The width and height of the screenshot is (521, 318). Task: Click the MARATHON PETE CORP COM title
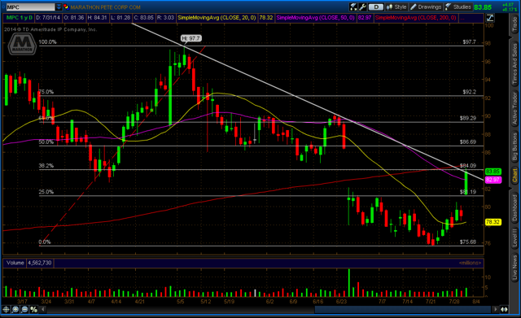(x=105, y=7)
